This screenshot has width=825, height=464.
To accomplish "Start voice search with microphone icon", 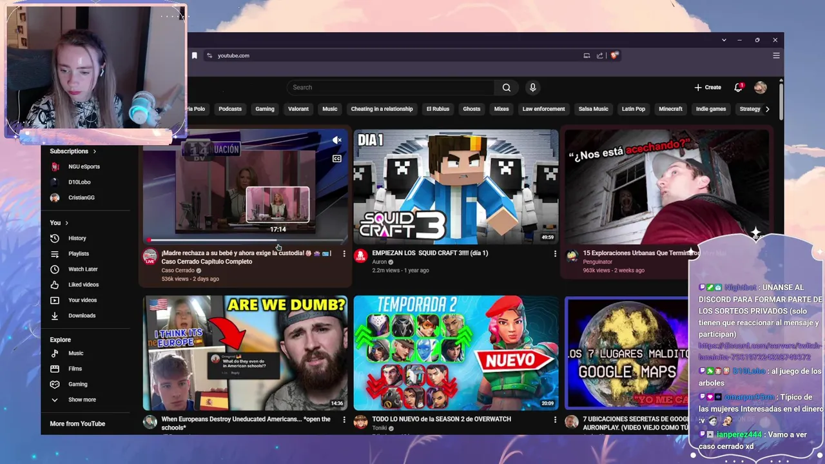I will point(532,88).
